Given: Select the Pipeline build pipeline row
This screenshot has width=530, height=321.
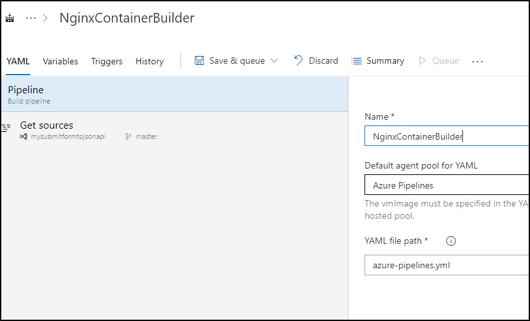Looking at the screenshot, I should (x=175, y=94).
